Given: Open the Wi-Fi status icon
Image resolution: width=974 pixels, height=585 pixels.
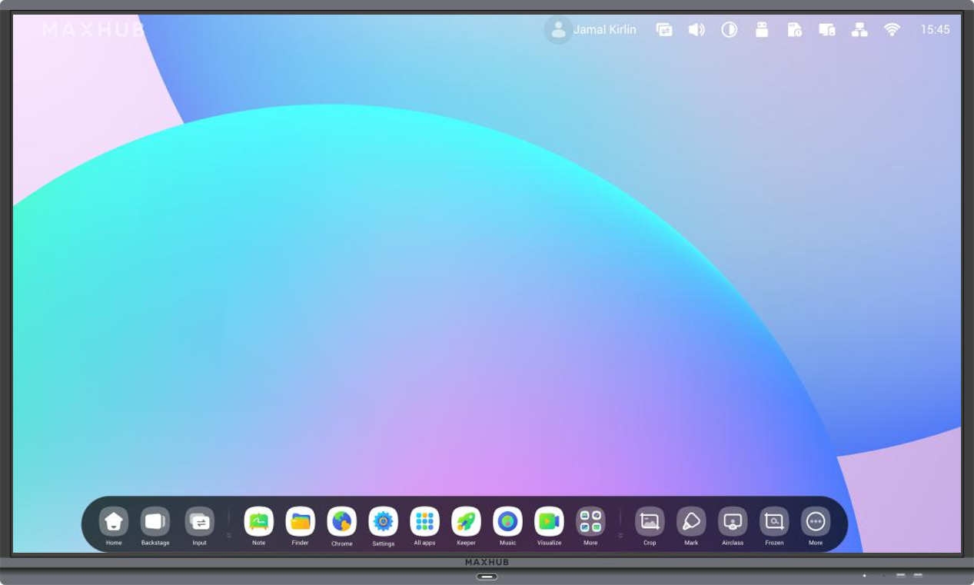Looking at the screenshot, I should pyautogui.click(x=892, y=30).
